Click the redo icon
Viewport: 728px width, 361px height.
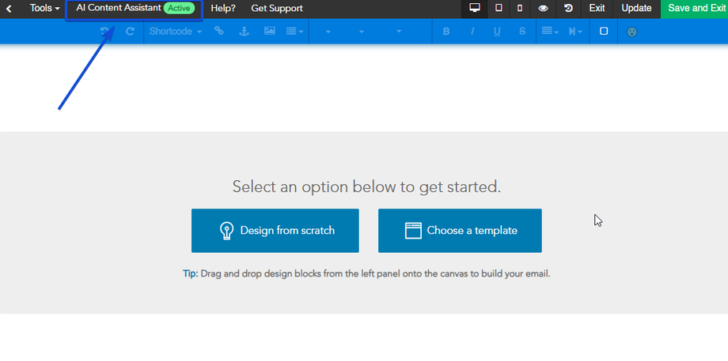coord(130,32)
